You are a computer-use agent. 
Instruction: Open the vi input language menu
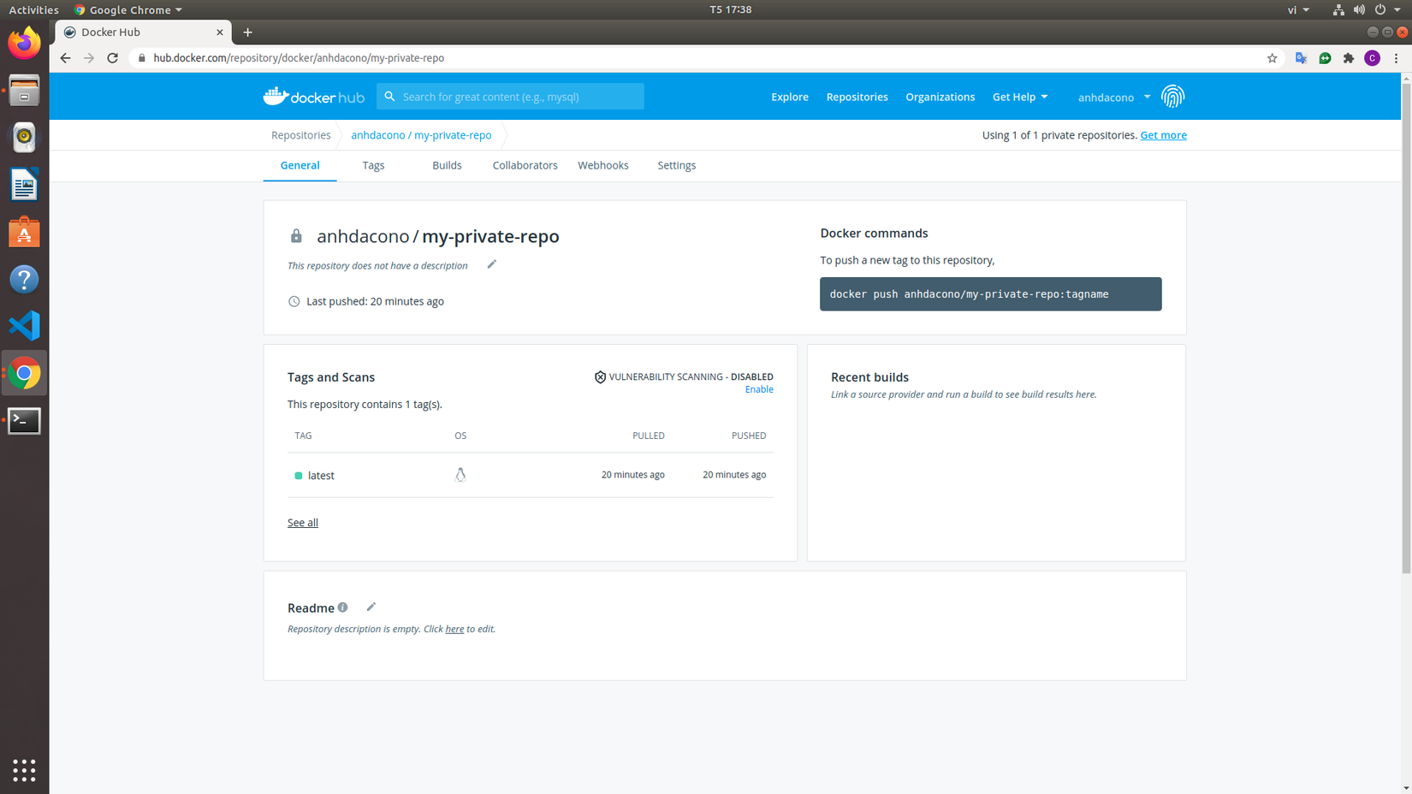(x=1298, y=9)
